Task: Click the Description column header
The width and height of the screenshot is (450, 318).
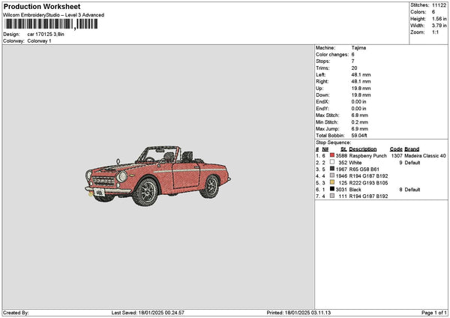Action: 364,148
